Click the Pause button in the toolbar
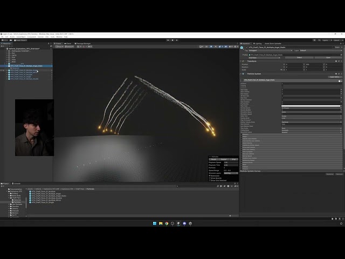Image resolution: width=345 pixels, height=259 pixels. pos(172,40)
